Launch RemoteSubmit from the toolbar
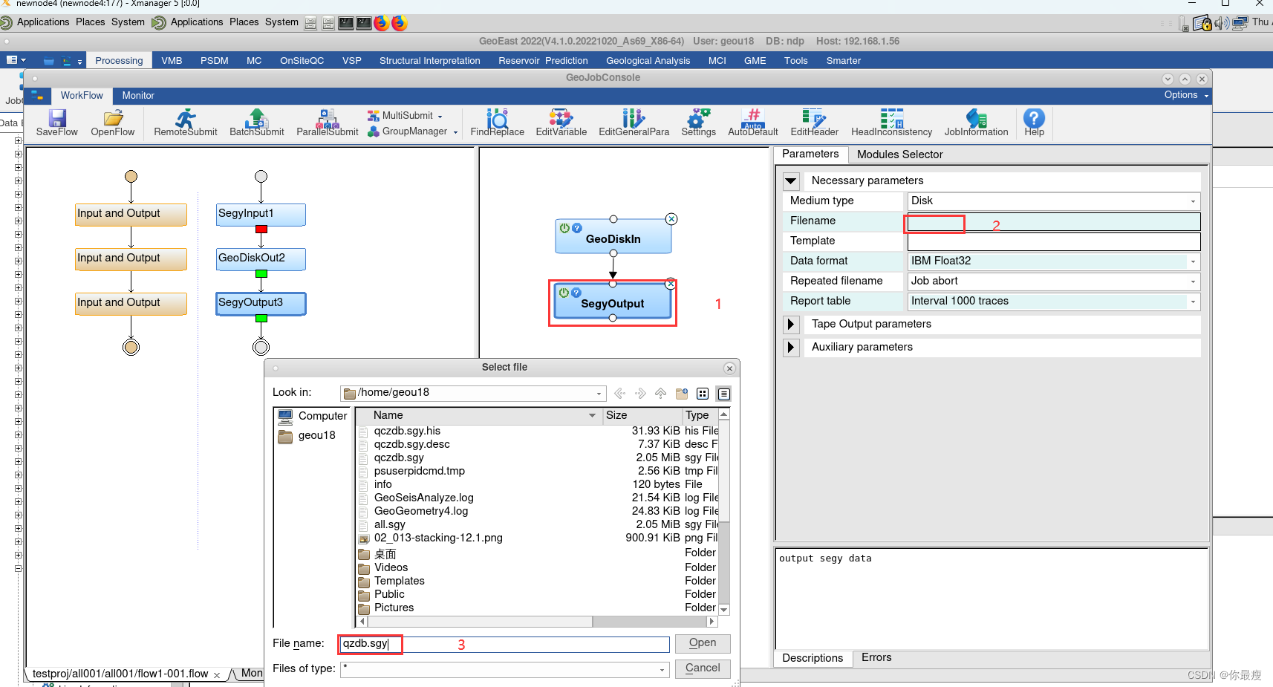 click(186, 118)
